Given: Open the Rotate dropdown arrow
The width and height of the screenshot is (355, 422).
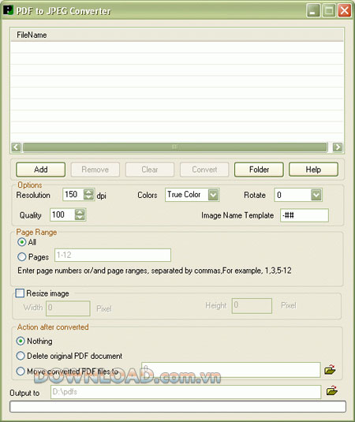Looking at the screenshot, I should pyautogui.click(x=316, y=195).
